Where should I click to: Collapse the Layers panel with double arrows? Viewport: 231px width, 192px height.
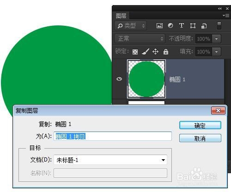coord(220,9)
